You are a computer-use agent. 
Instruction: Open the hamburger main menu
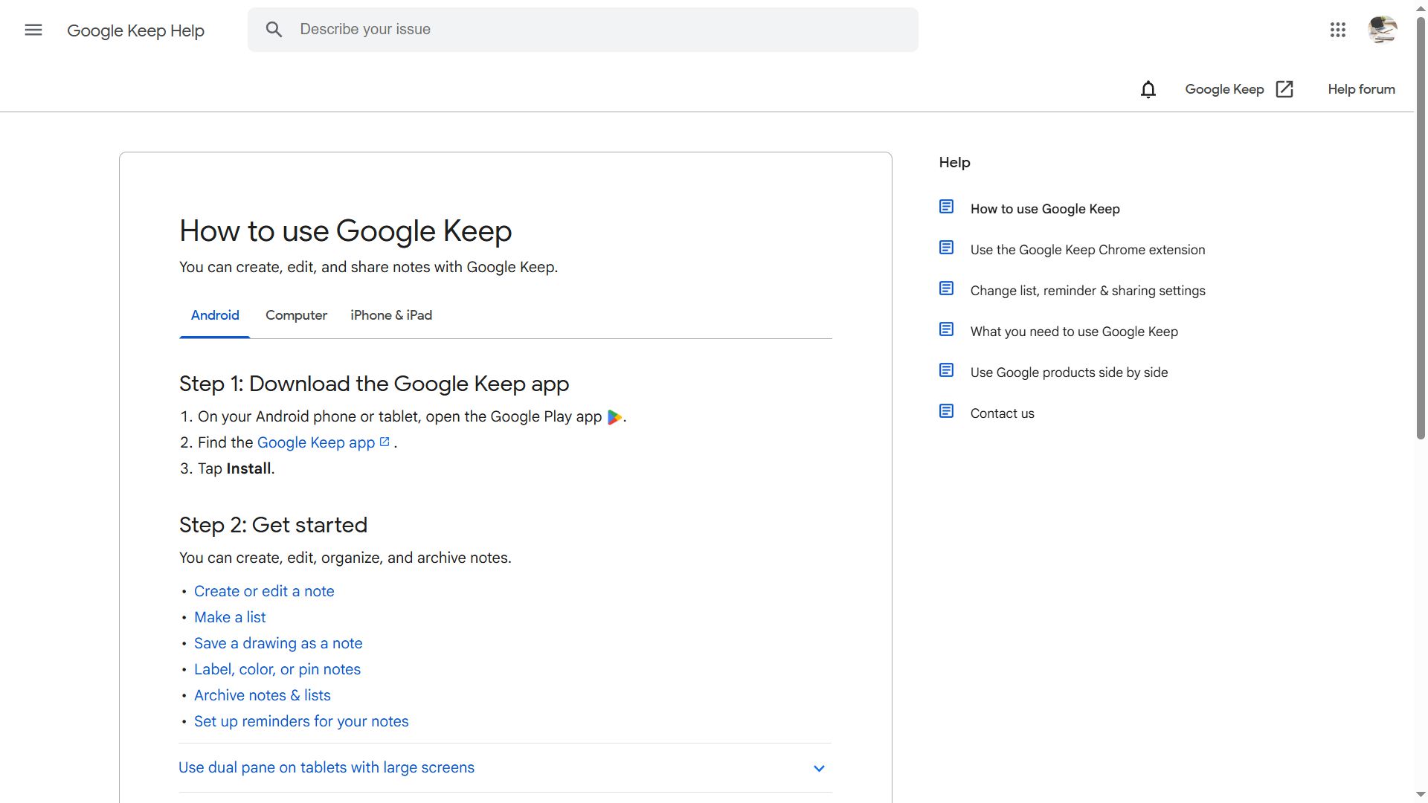tap(33, 30)
